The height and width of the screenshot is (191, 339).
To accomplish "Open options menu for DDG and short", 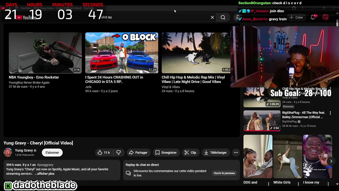I will tap(268, 184).
